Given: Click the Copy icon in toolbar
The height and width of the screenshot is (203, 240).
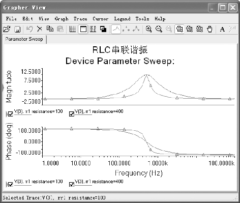Looking at the screenshot, I should 50,29.
